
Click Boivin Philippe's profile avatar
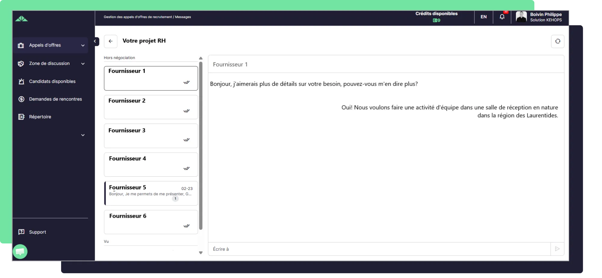tap(521, 17)
